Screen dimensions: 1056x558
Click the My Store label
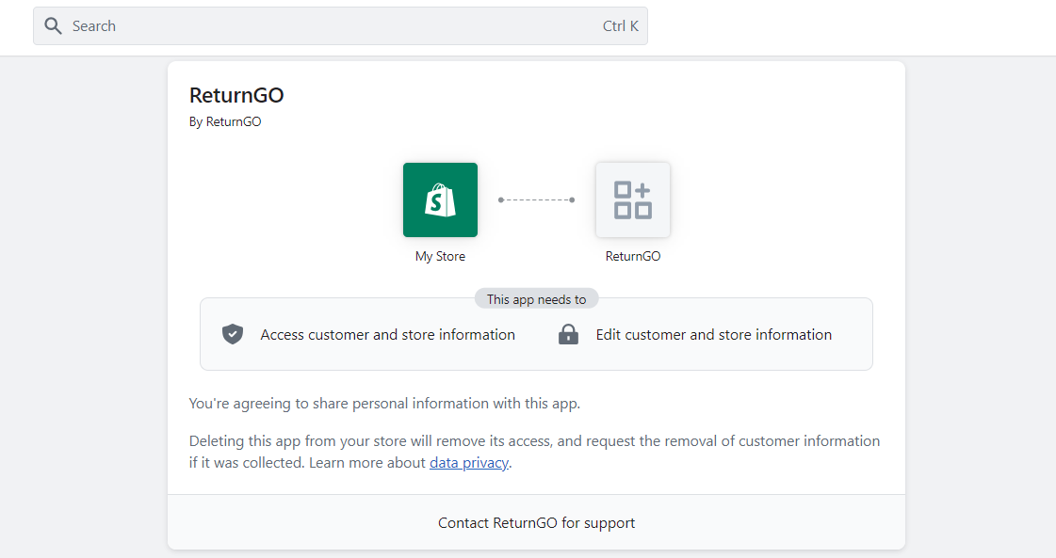441,257
